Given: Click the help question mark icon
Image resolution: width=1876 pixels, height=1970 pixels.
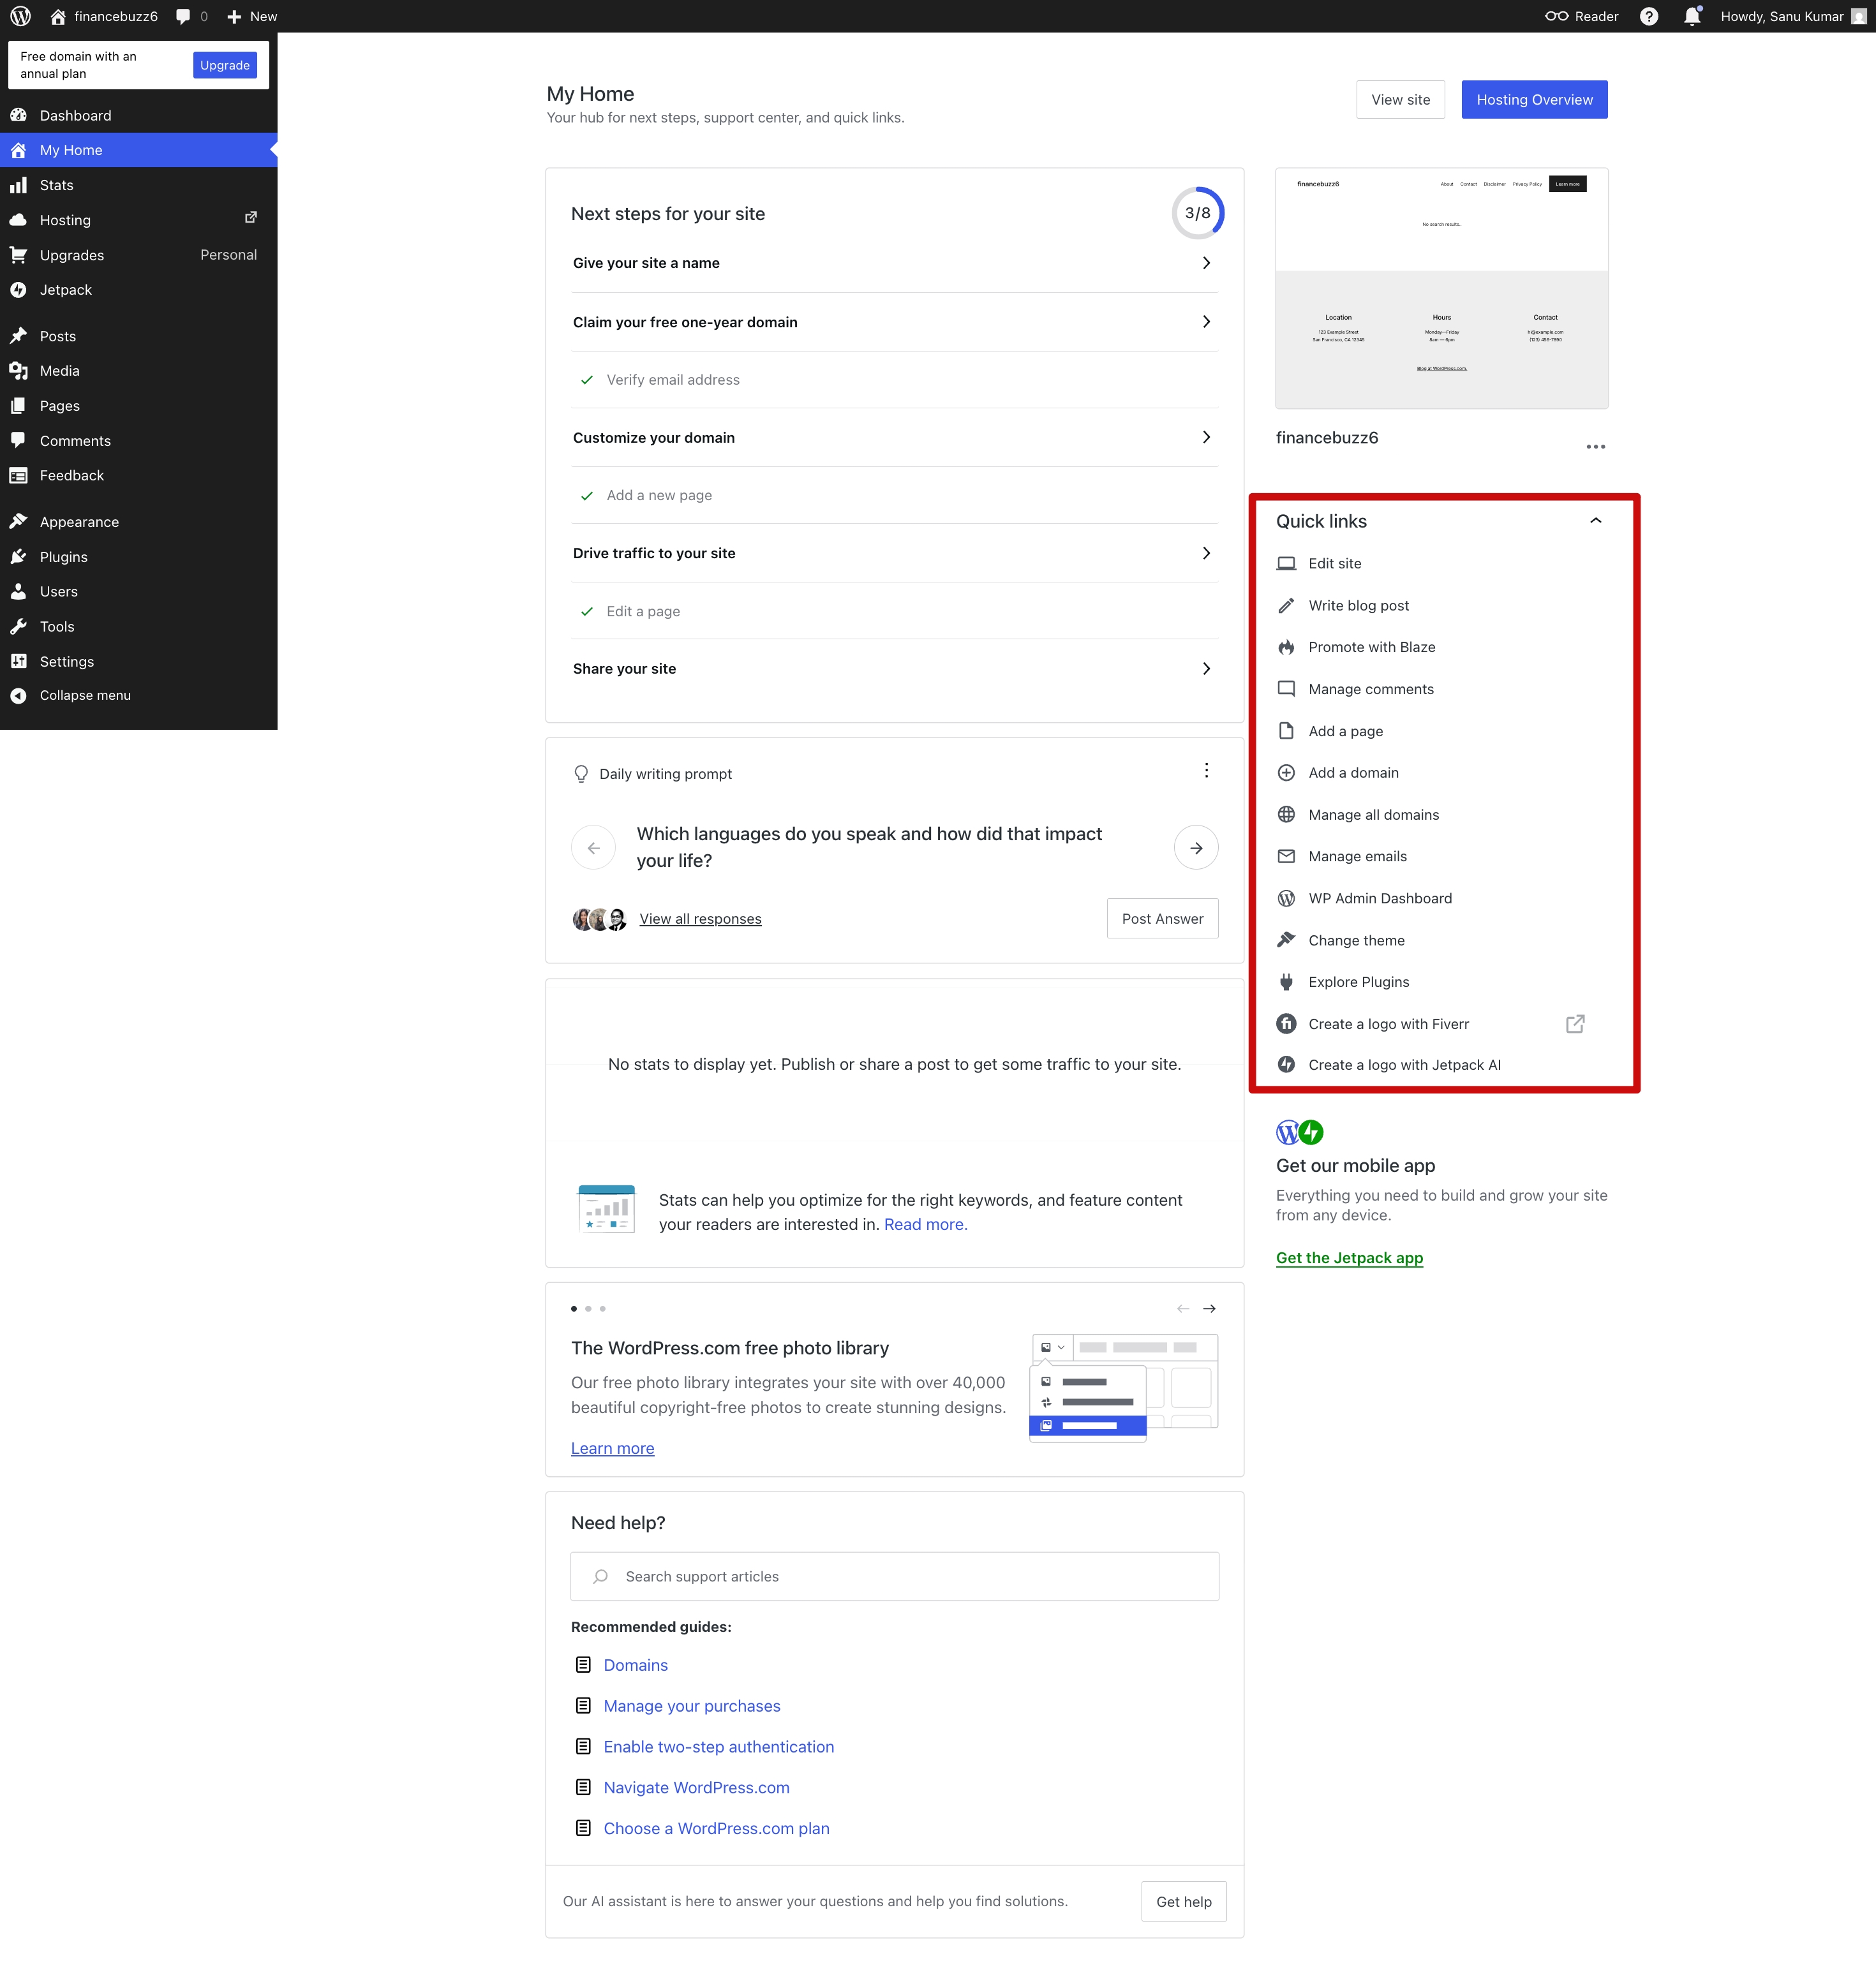Looking at the screenshot, I should pos(1649,16).
